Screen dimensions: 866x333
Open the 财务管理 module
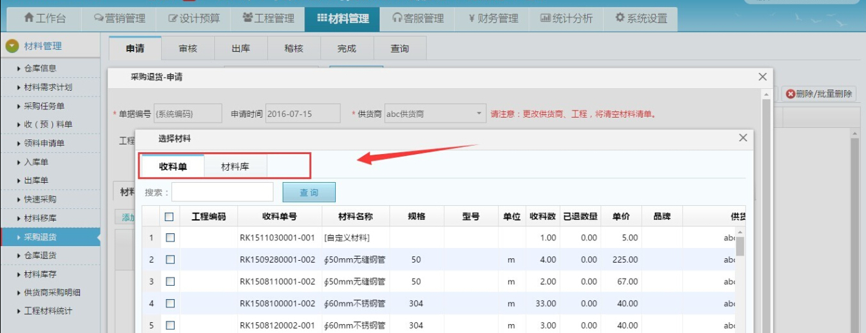[492, 19]
